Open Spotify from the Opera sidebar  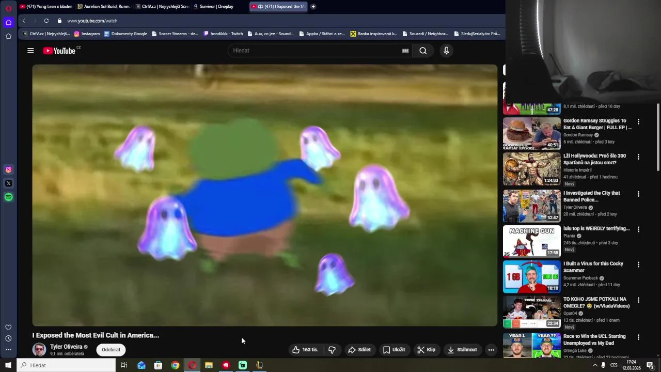8,197
